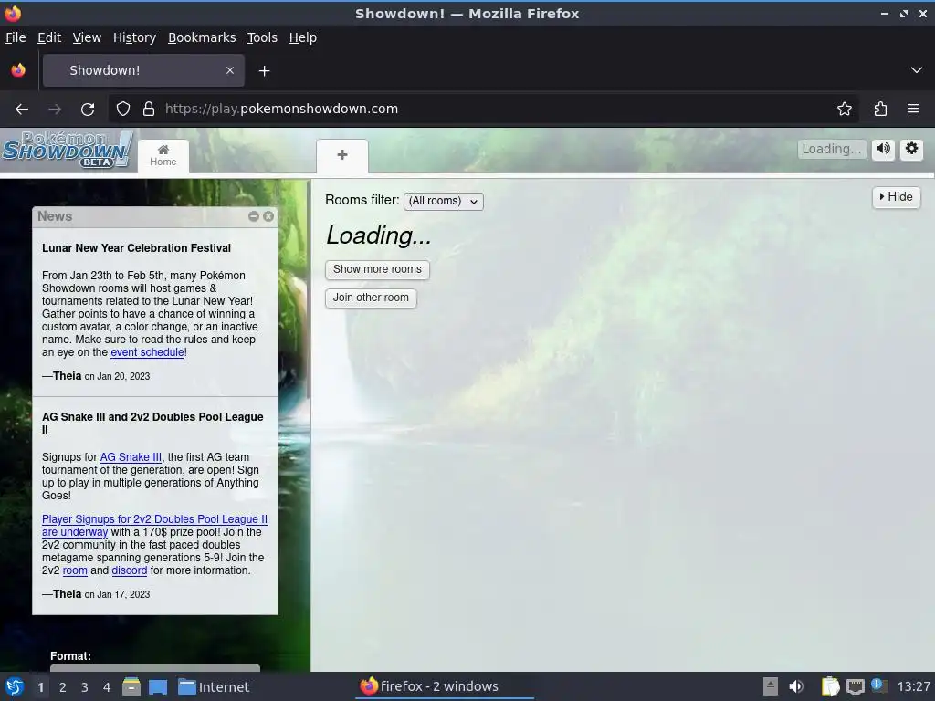Hide the rooms list panel

pos(897,197)
